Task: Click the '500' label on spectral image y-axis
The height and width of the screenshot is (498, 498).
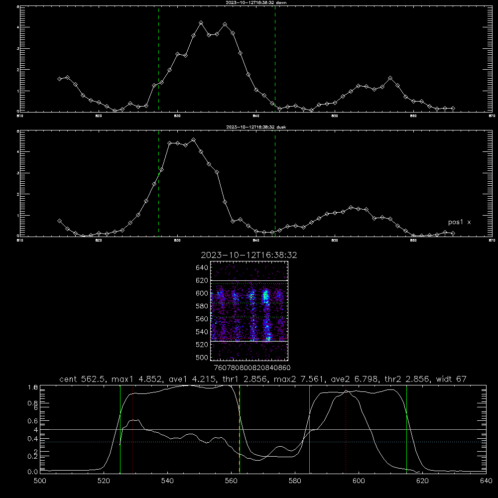Action: coord(202,358)
